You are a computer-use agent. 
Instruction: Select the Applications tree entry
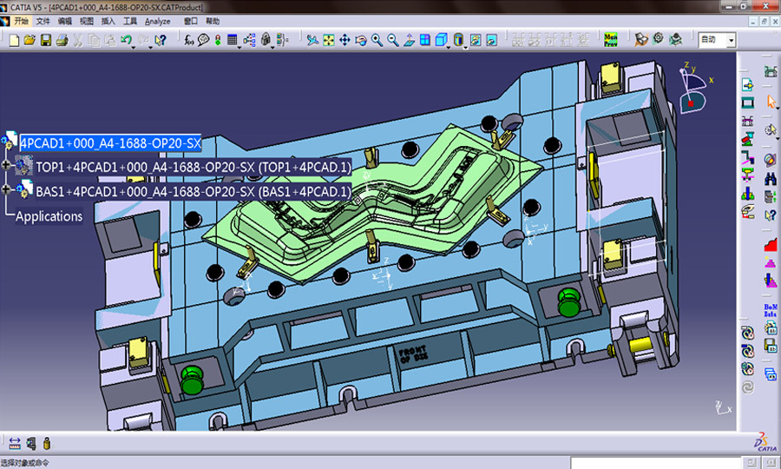[x=49, y=216]
